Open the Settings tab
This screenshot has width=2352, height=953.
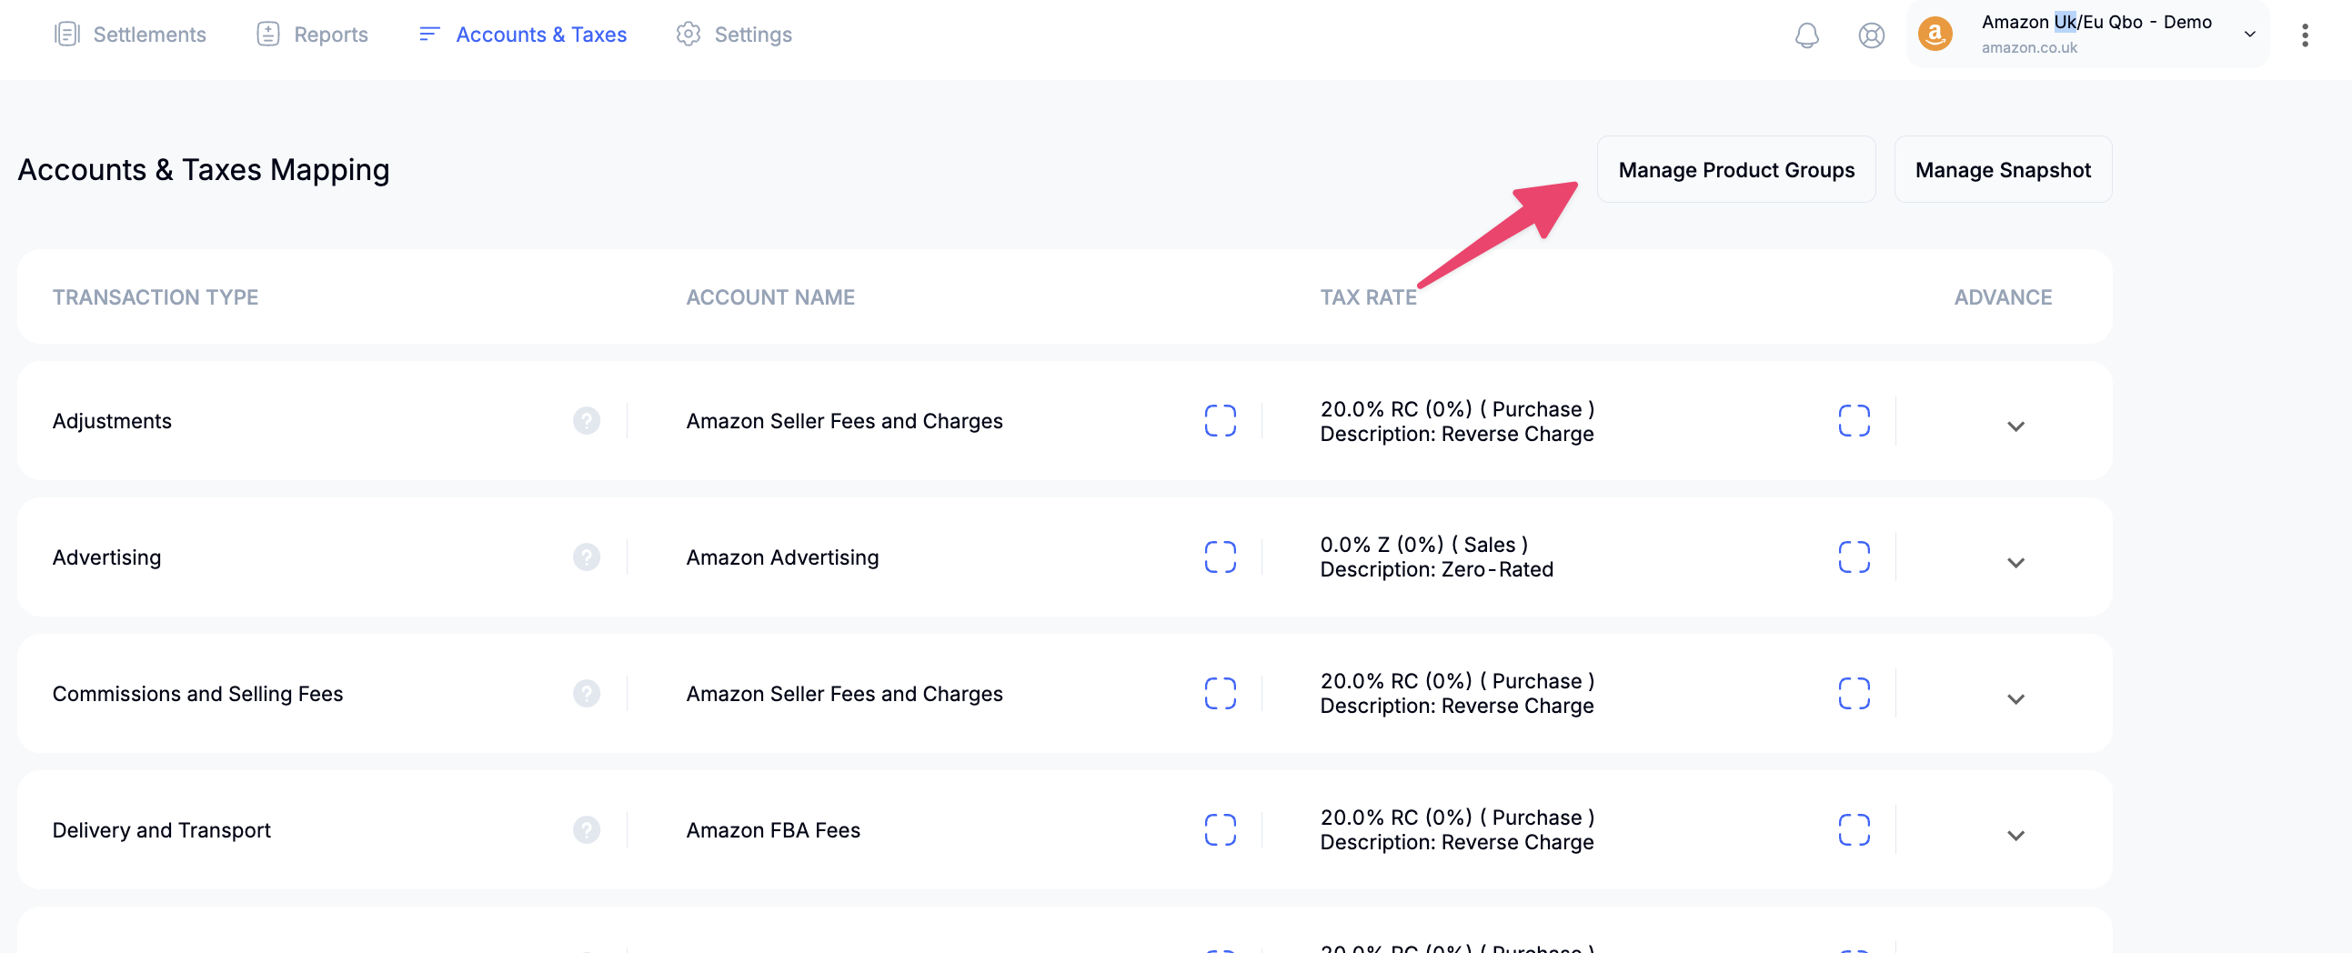734,35
